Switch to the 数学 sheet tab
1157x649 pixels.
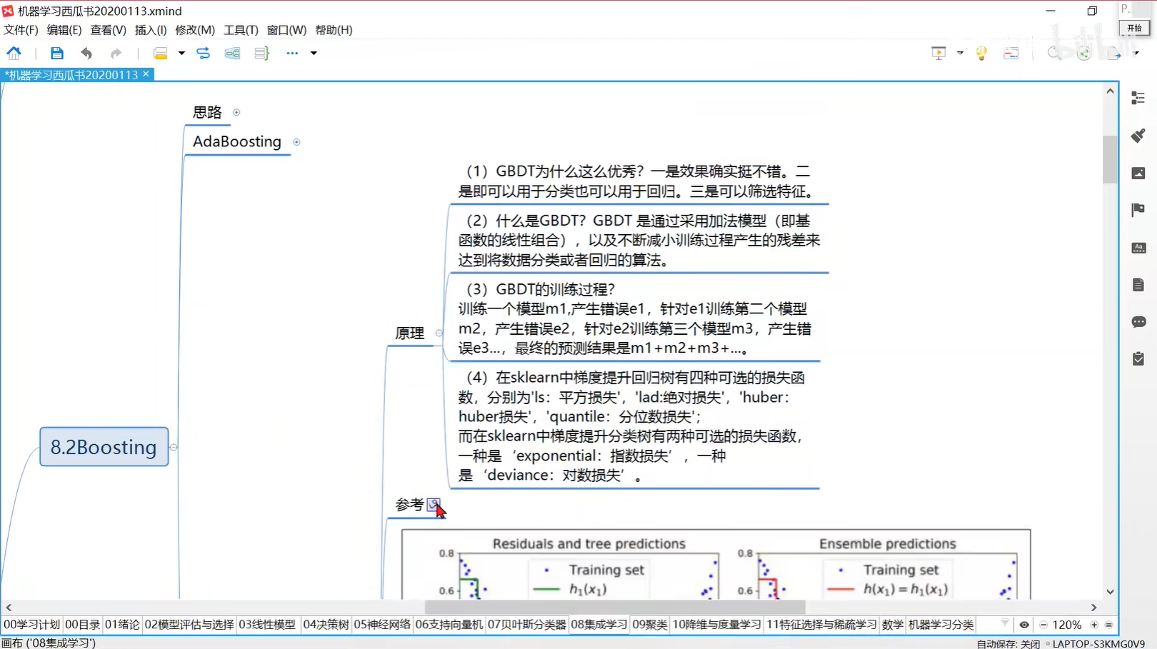pyautogui.click(x=893, y=625)
